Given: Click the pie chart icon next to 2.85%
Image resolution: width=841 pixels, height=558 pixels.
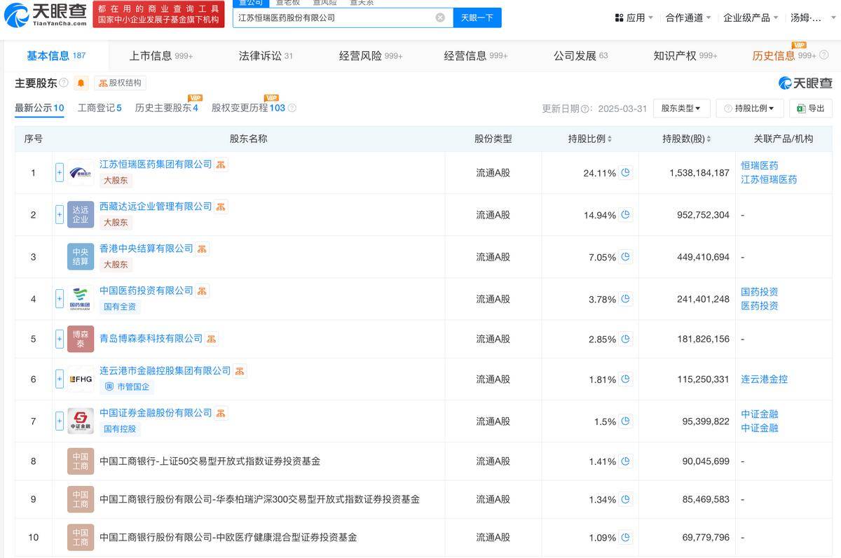Looking at the screenshot, I should tap(626, 338).
